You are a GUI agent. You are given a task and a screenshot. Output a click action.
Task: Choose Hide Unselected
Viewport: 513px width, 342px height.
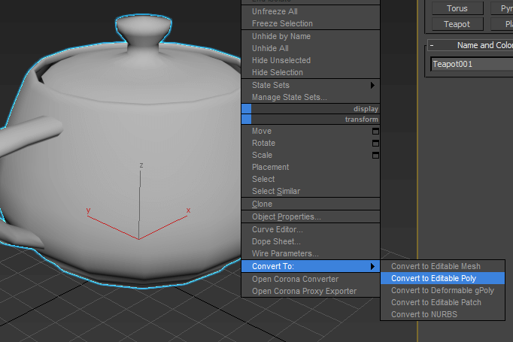311,60
